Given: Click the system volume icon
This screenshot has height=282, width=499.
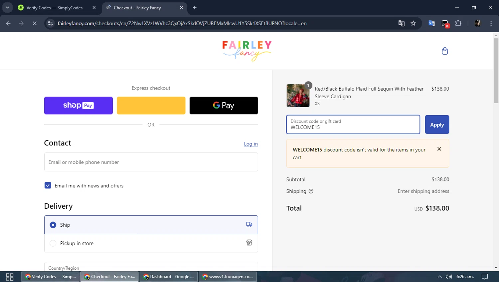Looking at the screenshot, I should (x=449, y=277).
